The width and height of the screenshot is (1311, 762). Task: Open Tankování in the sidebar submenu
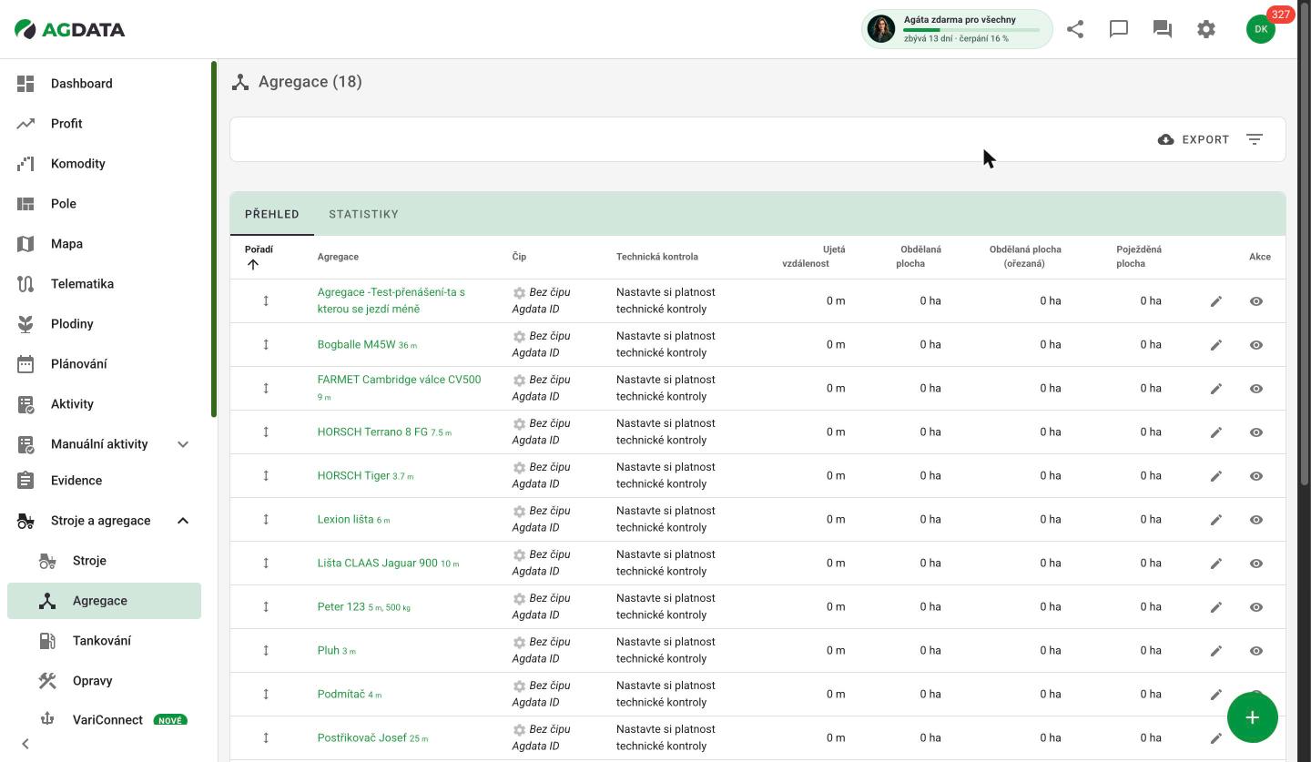(x=104, y=641)
